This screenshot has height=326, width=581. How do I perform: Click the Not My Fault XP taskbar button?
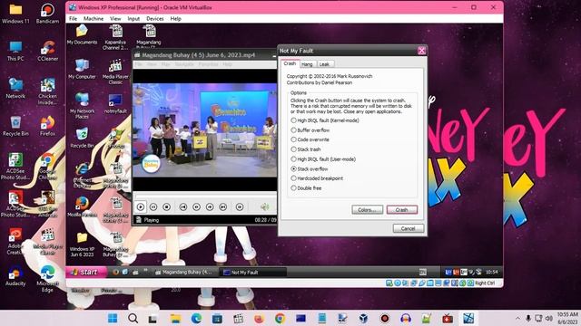click(253, 273)
